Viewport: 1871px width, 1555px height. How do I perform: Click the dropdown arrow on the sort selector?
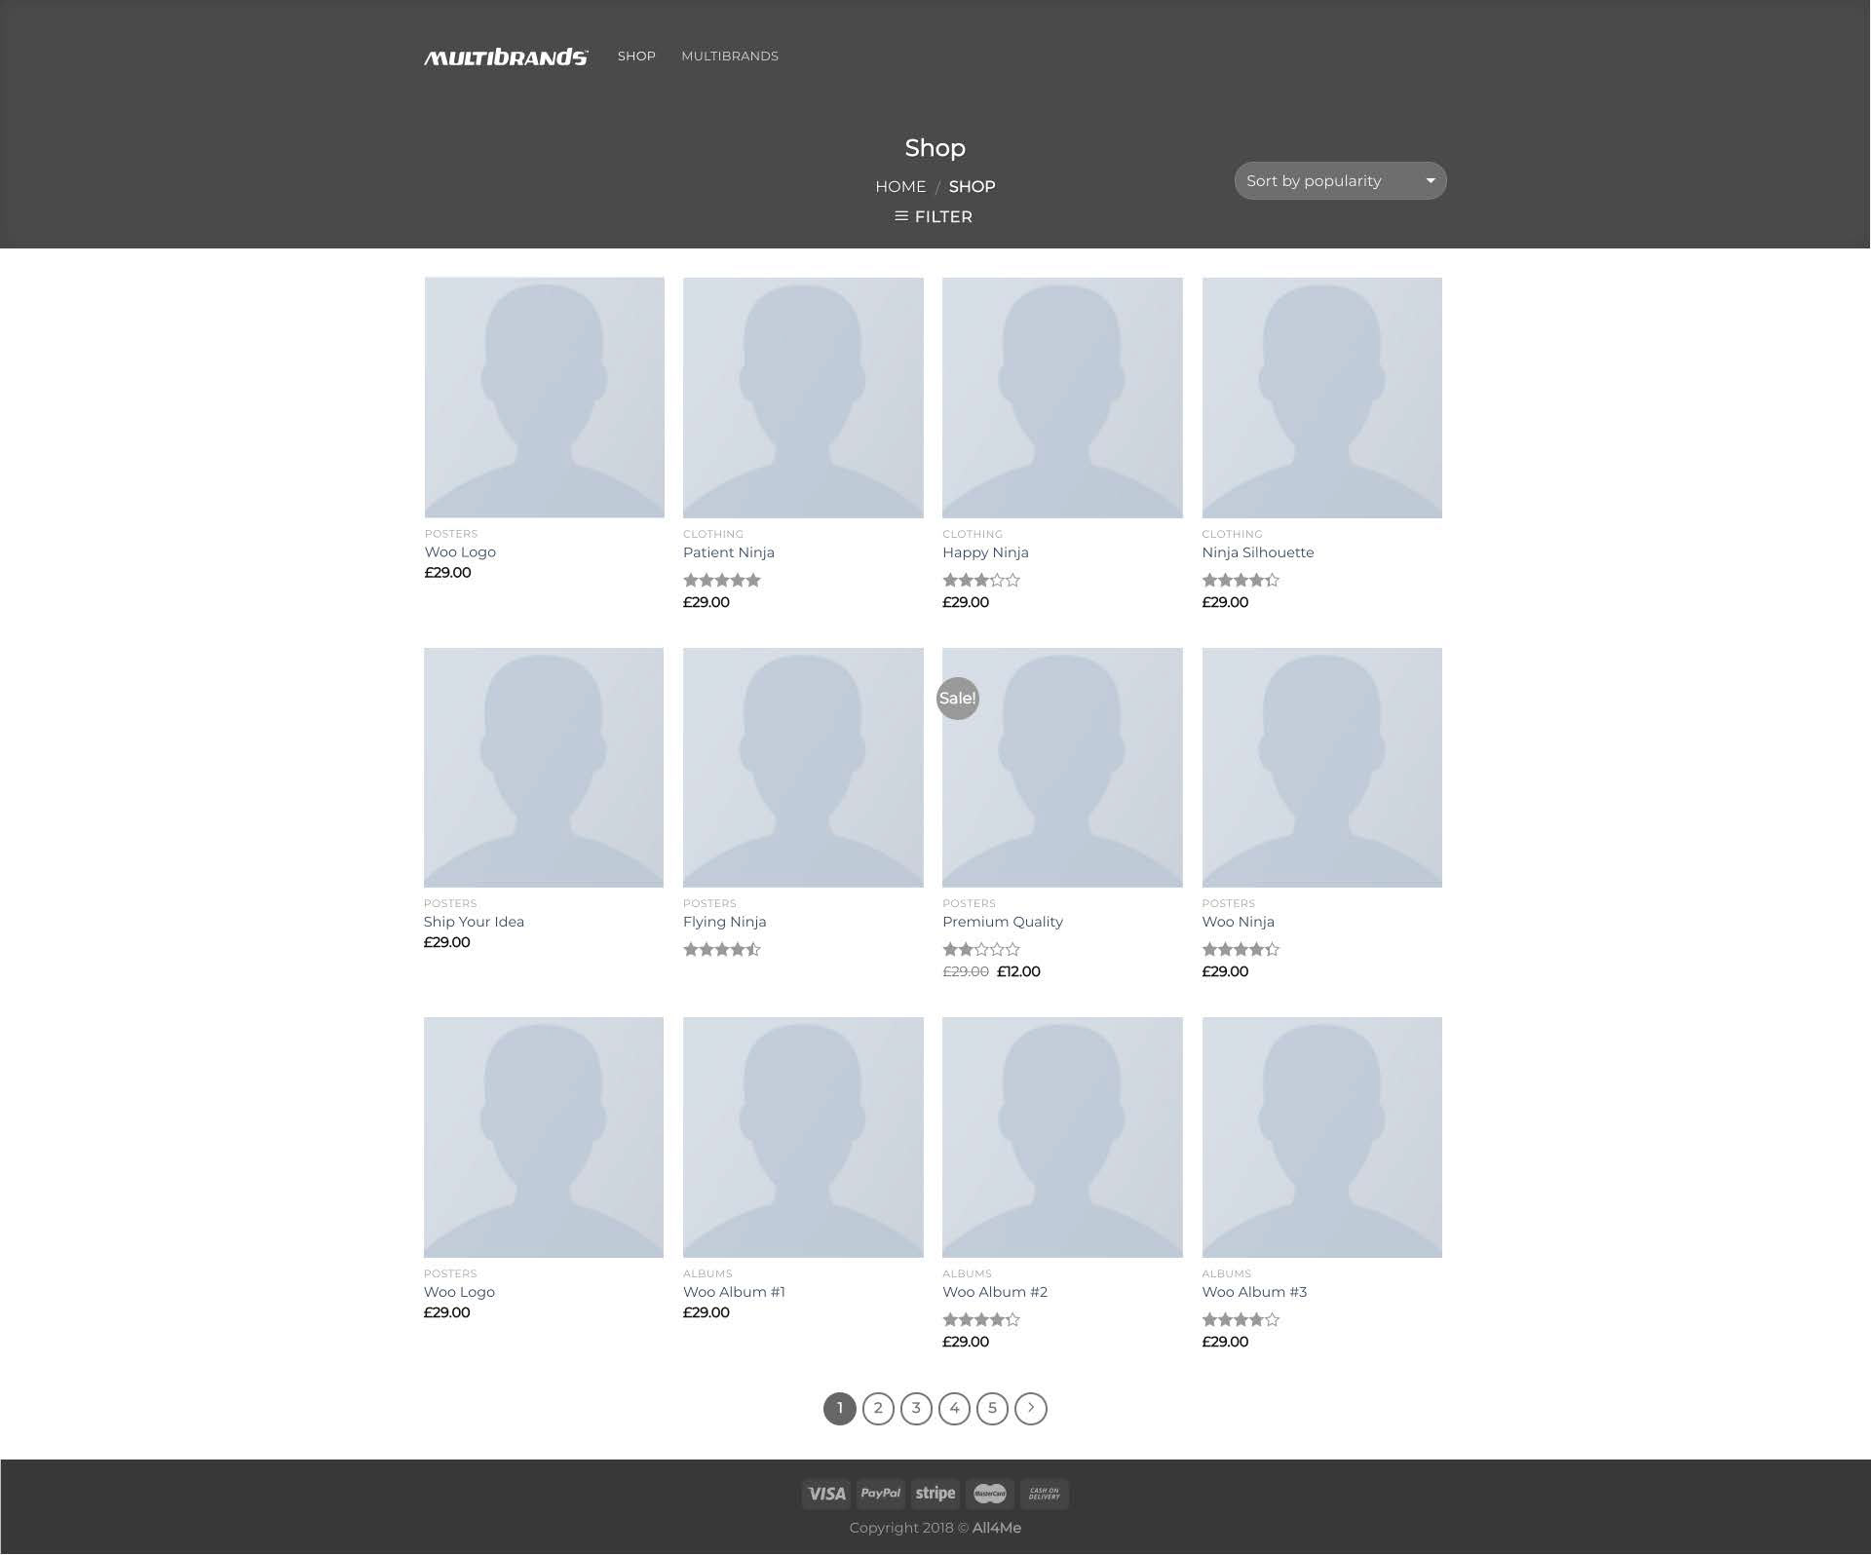click(1430, 180)
